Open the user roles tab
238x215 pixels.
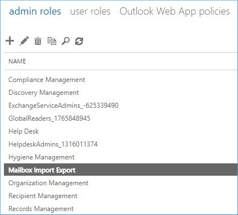[90, 11]
